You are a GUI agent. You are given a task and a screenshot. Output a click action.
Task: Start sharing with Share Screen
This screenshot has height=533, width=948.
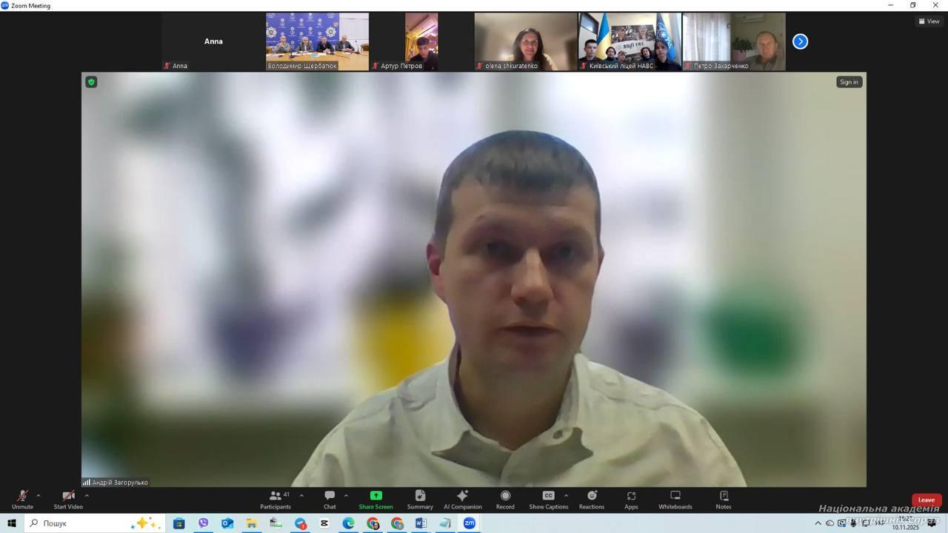[375, 500]
